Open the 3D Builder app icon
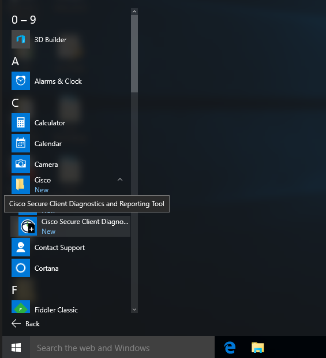The width and height of the screenshot is (326, 358). 21,39
